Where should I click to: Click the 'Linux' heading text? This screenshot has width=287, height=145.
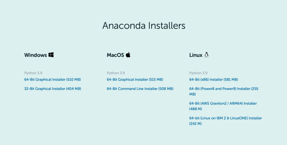click(x=196, y=55)
